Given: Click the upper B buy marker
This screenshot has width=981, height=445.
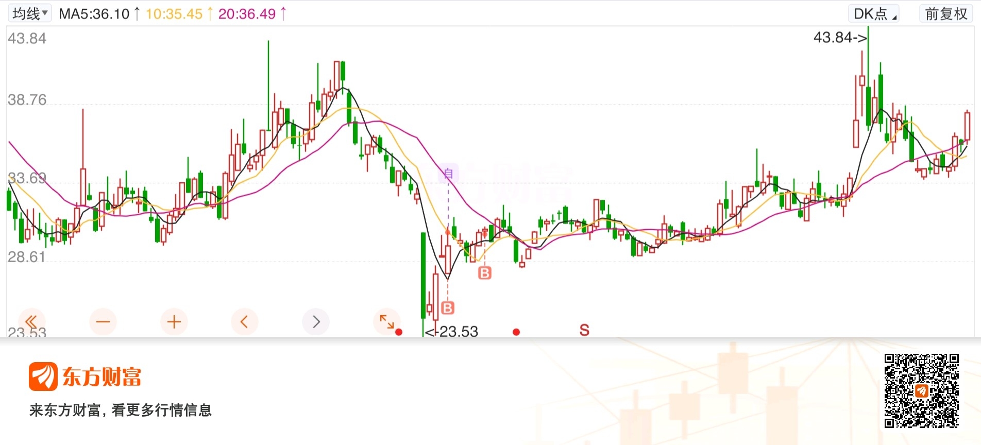Looking at the screenshot, I should 485,273.
